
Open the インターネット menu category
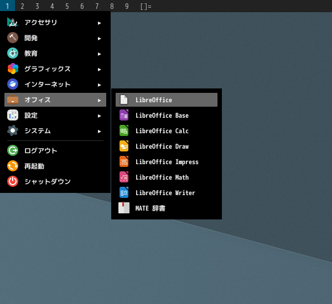click(x=47, y=85)
